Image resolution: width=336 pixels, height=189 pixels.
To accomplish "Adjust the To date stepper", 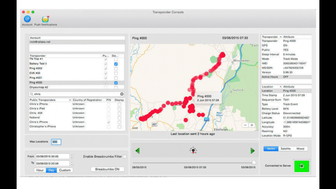I will [x=72, y=163].
